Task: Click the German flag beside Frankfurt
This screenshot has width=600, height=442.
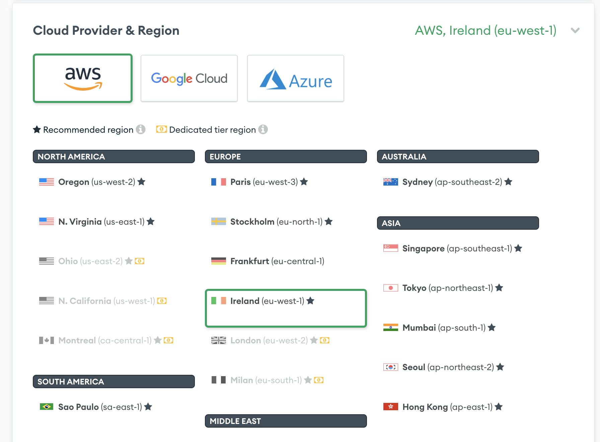Action: (x=219, y=261)
